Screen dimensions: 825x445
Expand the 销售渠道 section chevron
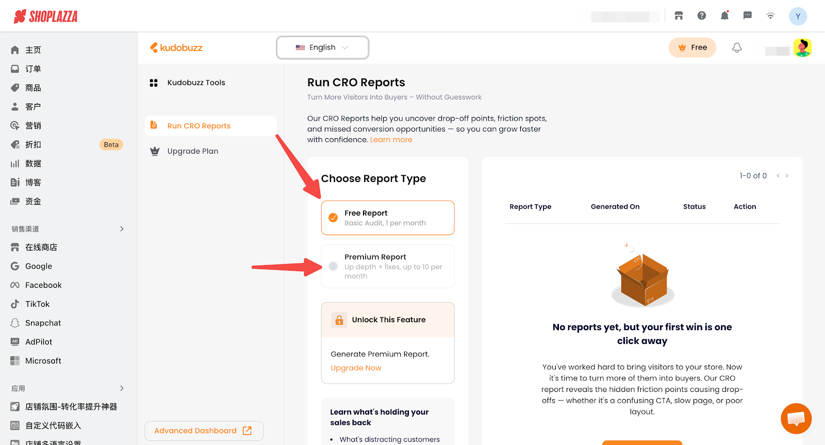point(122,229)
